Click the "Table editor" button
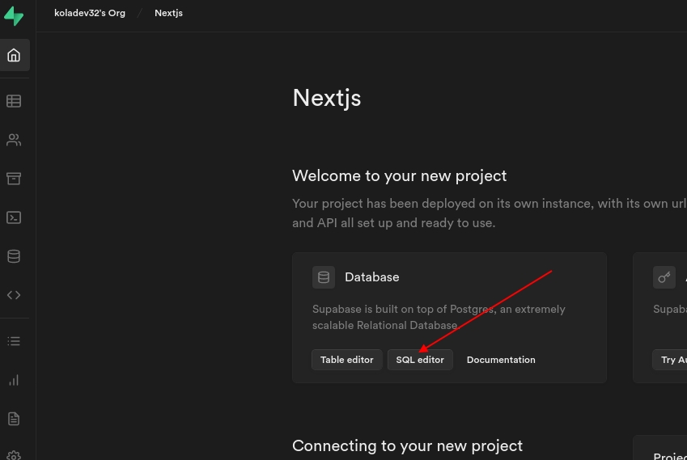This screenshot has width=687, height=460. [346, 360]
